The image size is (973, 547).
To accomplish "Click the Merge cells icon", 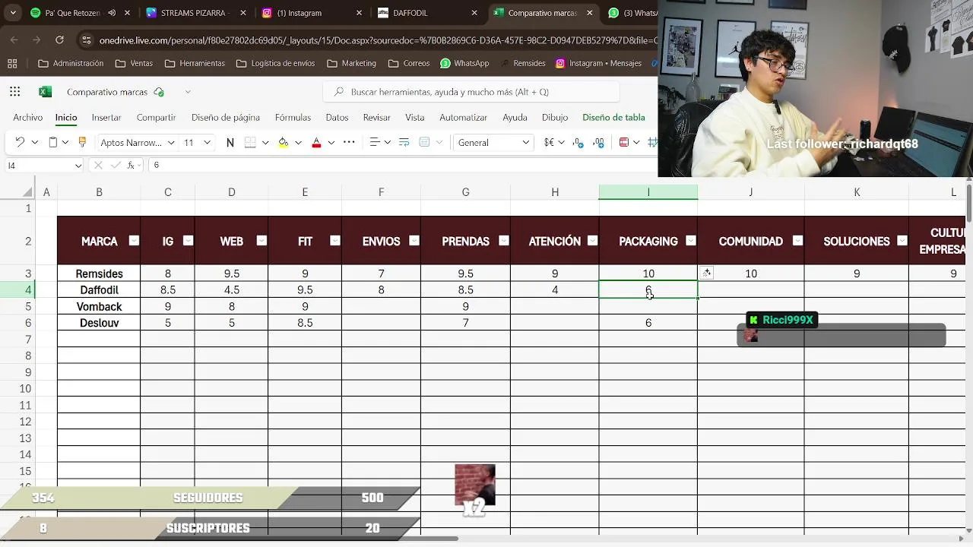I will 425,142.
